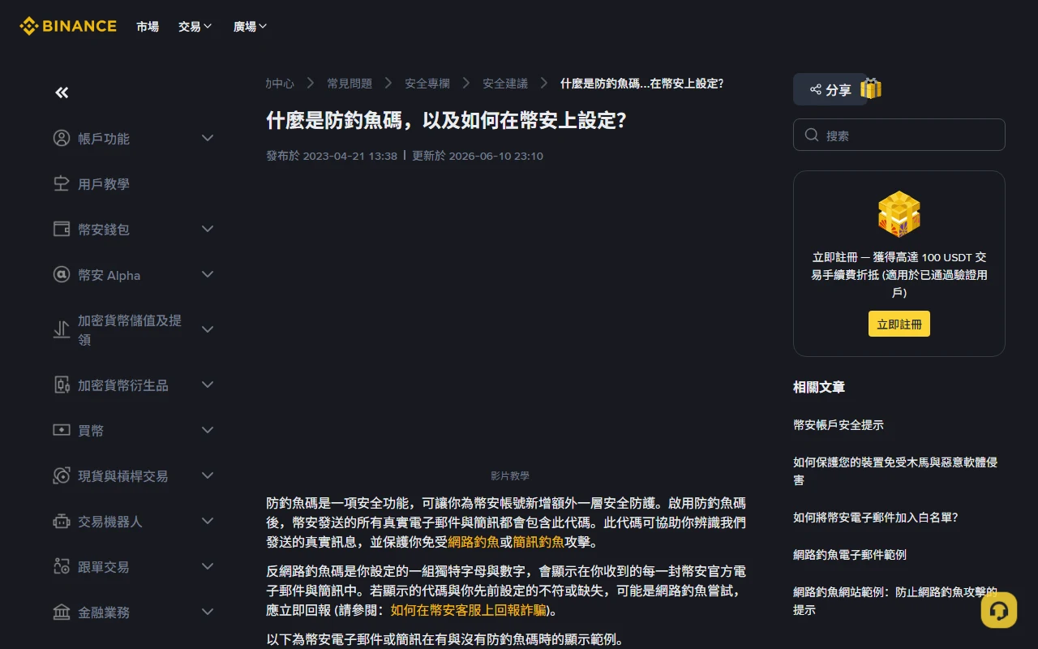Open the support headset chat icon
This screenshot has height=649, width=1038.
tap(999, 610)
